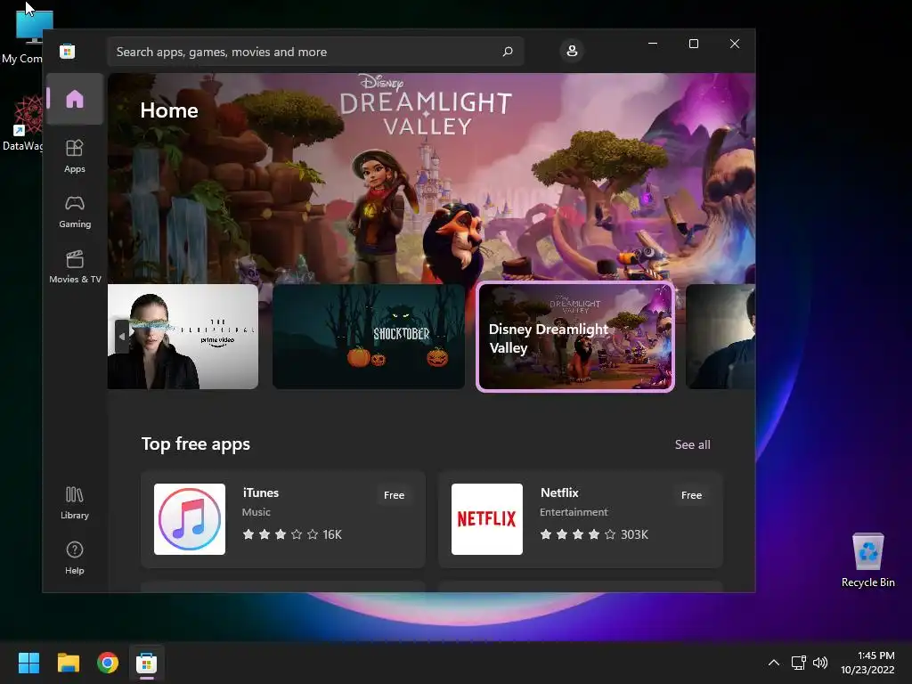Open the Library in sidebar

pyautogui.click(x=75, y=503)
